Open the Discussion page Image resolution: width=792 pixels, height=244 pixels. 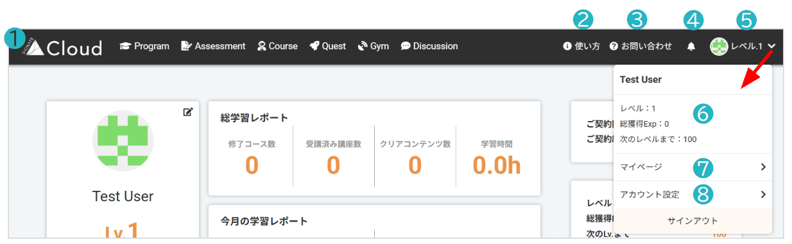pos(429,46)
